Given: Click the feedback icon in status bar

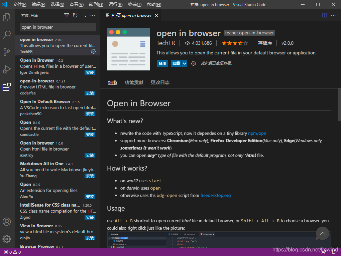Looking at the screenshot, I should click(324, 252).
